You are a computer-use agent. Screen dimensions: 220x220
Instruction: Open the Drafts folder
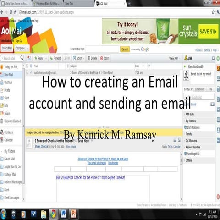coord(11,90)
